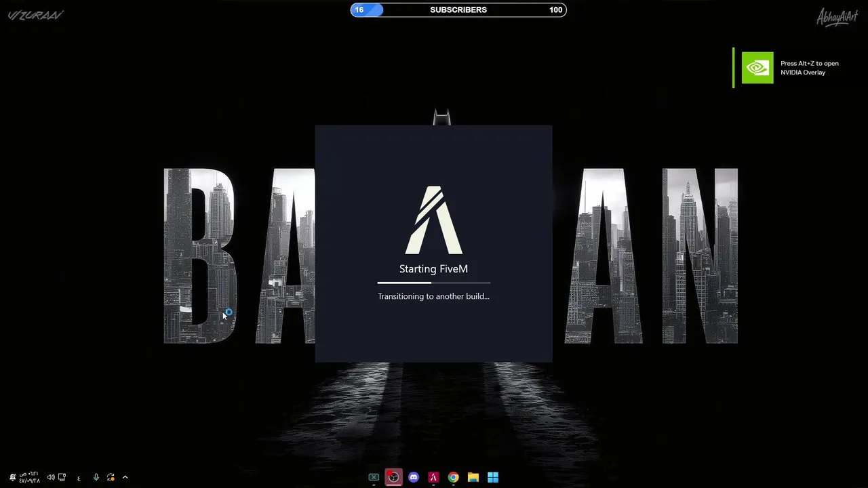Open the OBS Studio taskbar icon
This screenshot has width=868, height=488.
click(x=393, y=477)
